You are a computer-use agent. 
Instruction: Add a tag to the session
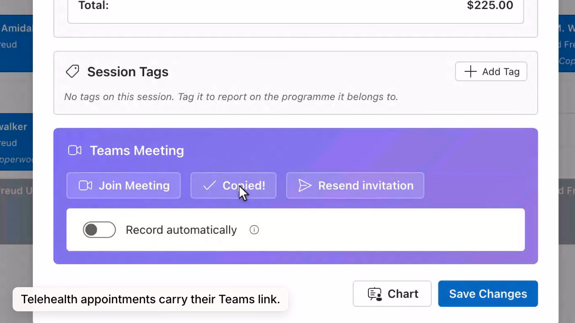tap(491, 71)
